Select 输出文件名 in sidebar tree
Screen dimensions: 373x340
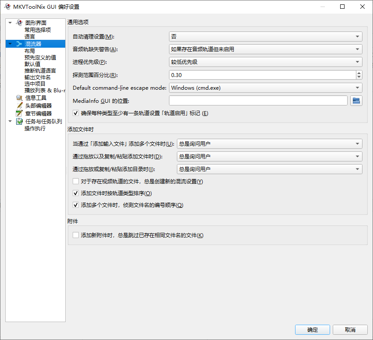coord(38,77)
